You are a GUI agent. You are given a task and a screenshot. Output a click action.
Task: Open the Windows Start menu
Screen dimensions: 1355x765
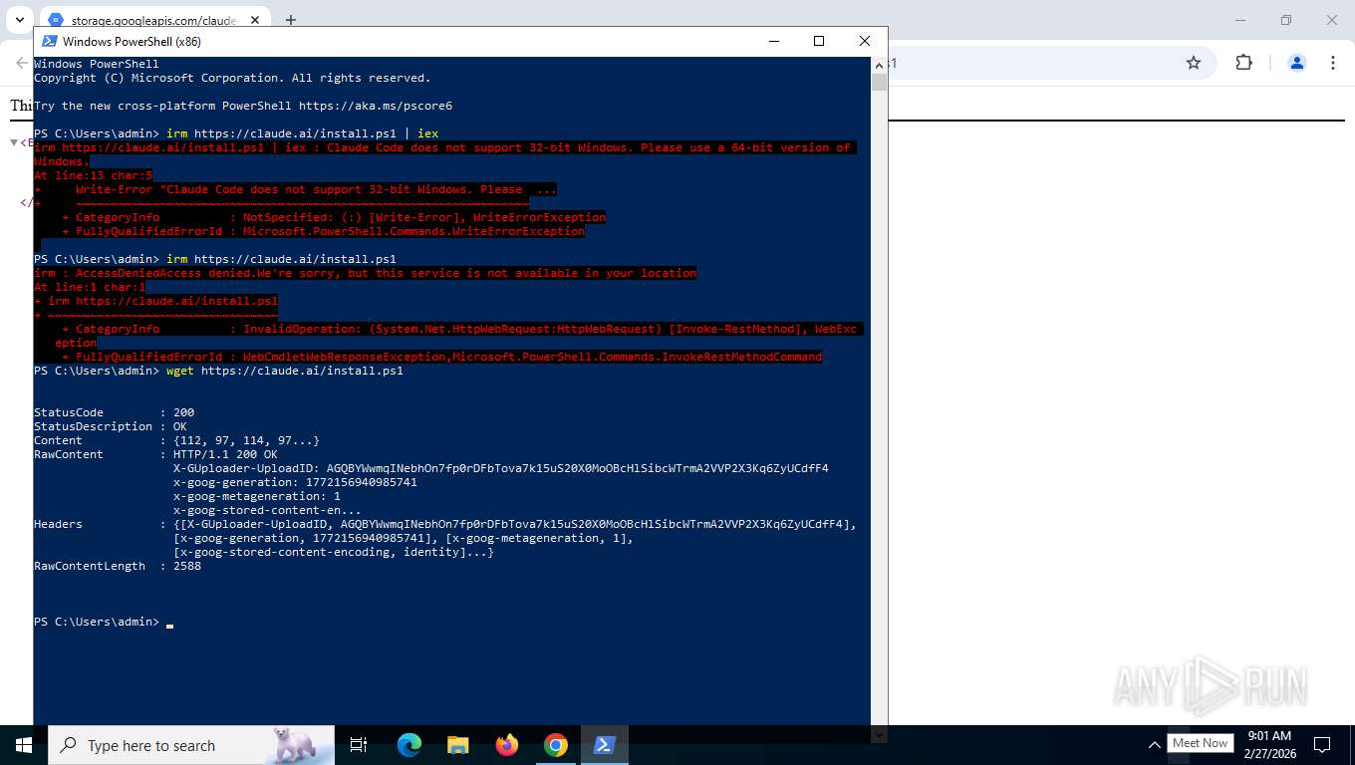23,745
